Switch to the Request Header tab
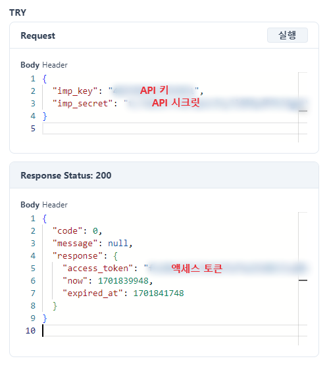The image size is (329, 367). pyautogui.click(x=55, y=65)
